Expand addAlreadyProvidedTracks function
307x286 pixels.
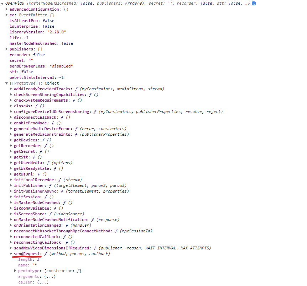click(x=11, y=89)
